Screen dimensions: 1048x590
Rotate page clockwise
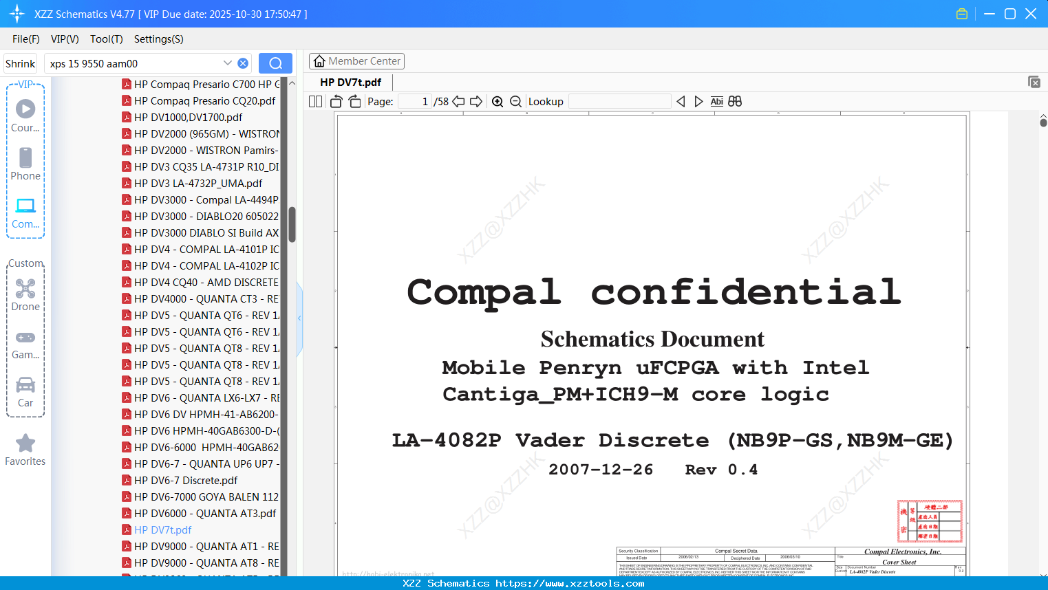(354, 102)
